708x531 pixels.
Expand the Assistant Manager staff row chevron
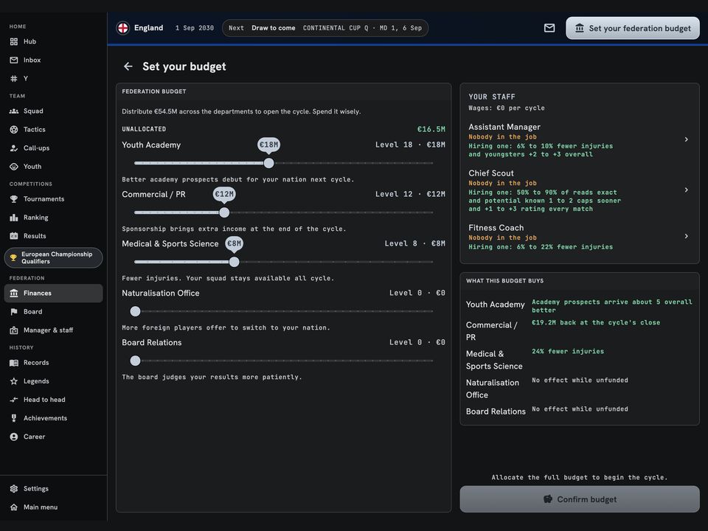tap(686, 139)
